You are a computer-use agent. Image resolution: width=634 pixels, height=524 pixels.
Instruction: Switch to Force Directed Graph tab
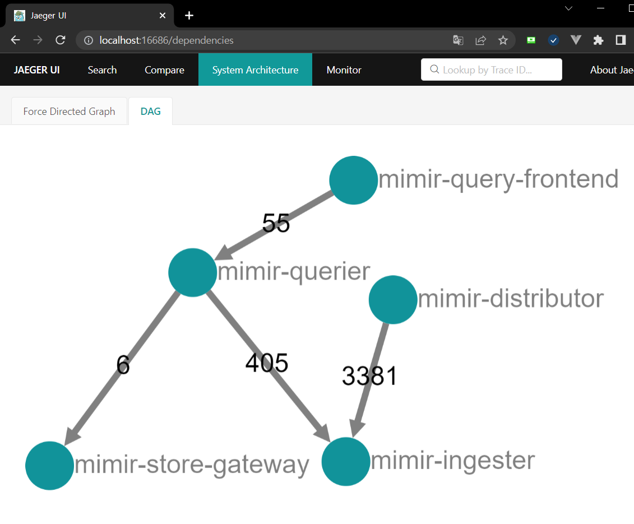click(x=69, y=112)
